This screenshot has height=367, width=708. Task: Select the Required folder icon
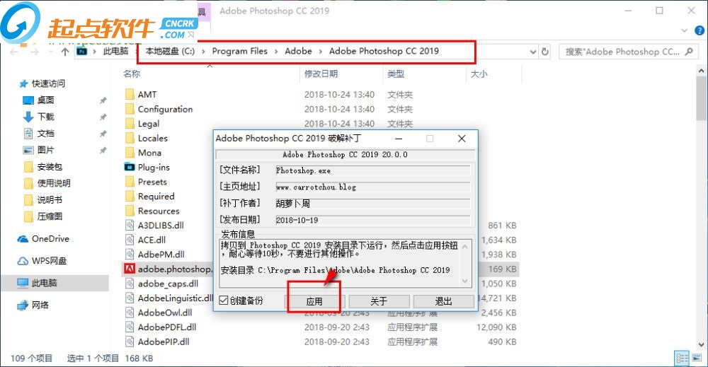[130, 196]
